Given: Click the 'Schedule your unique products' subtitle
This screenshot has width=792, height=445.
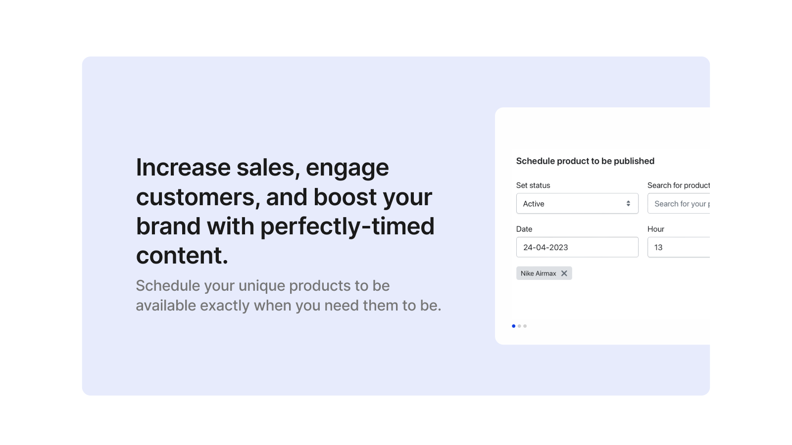Looking at the screenshot, I should coord(262,286).
